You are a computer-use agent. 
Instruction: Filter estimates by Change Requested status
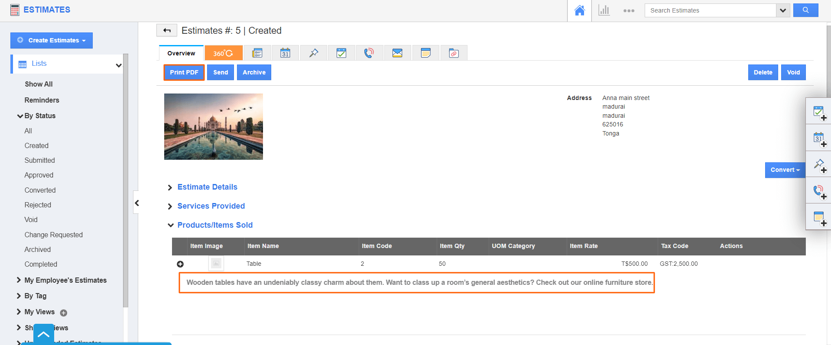click(x=54, y=235)
